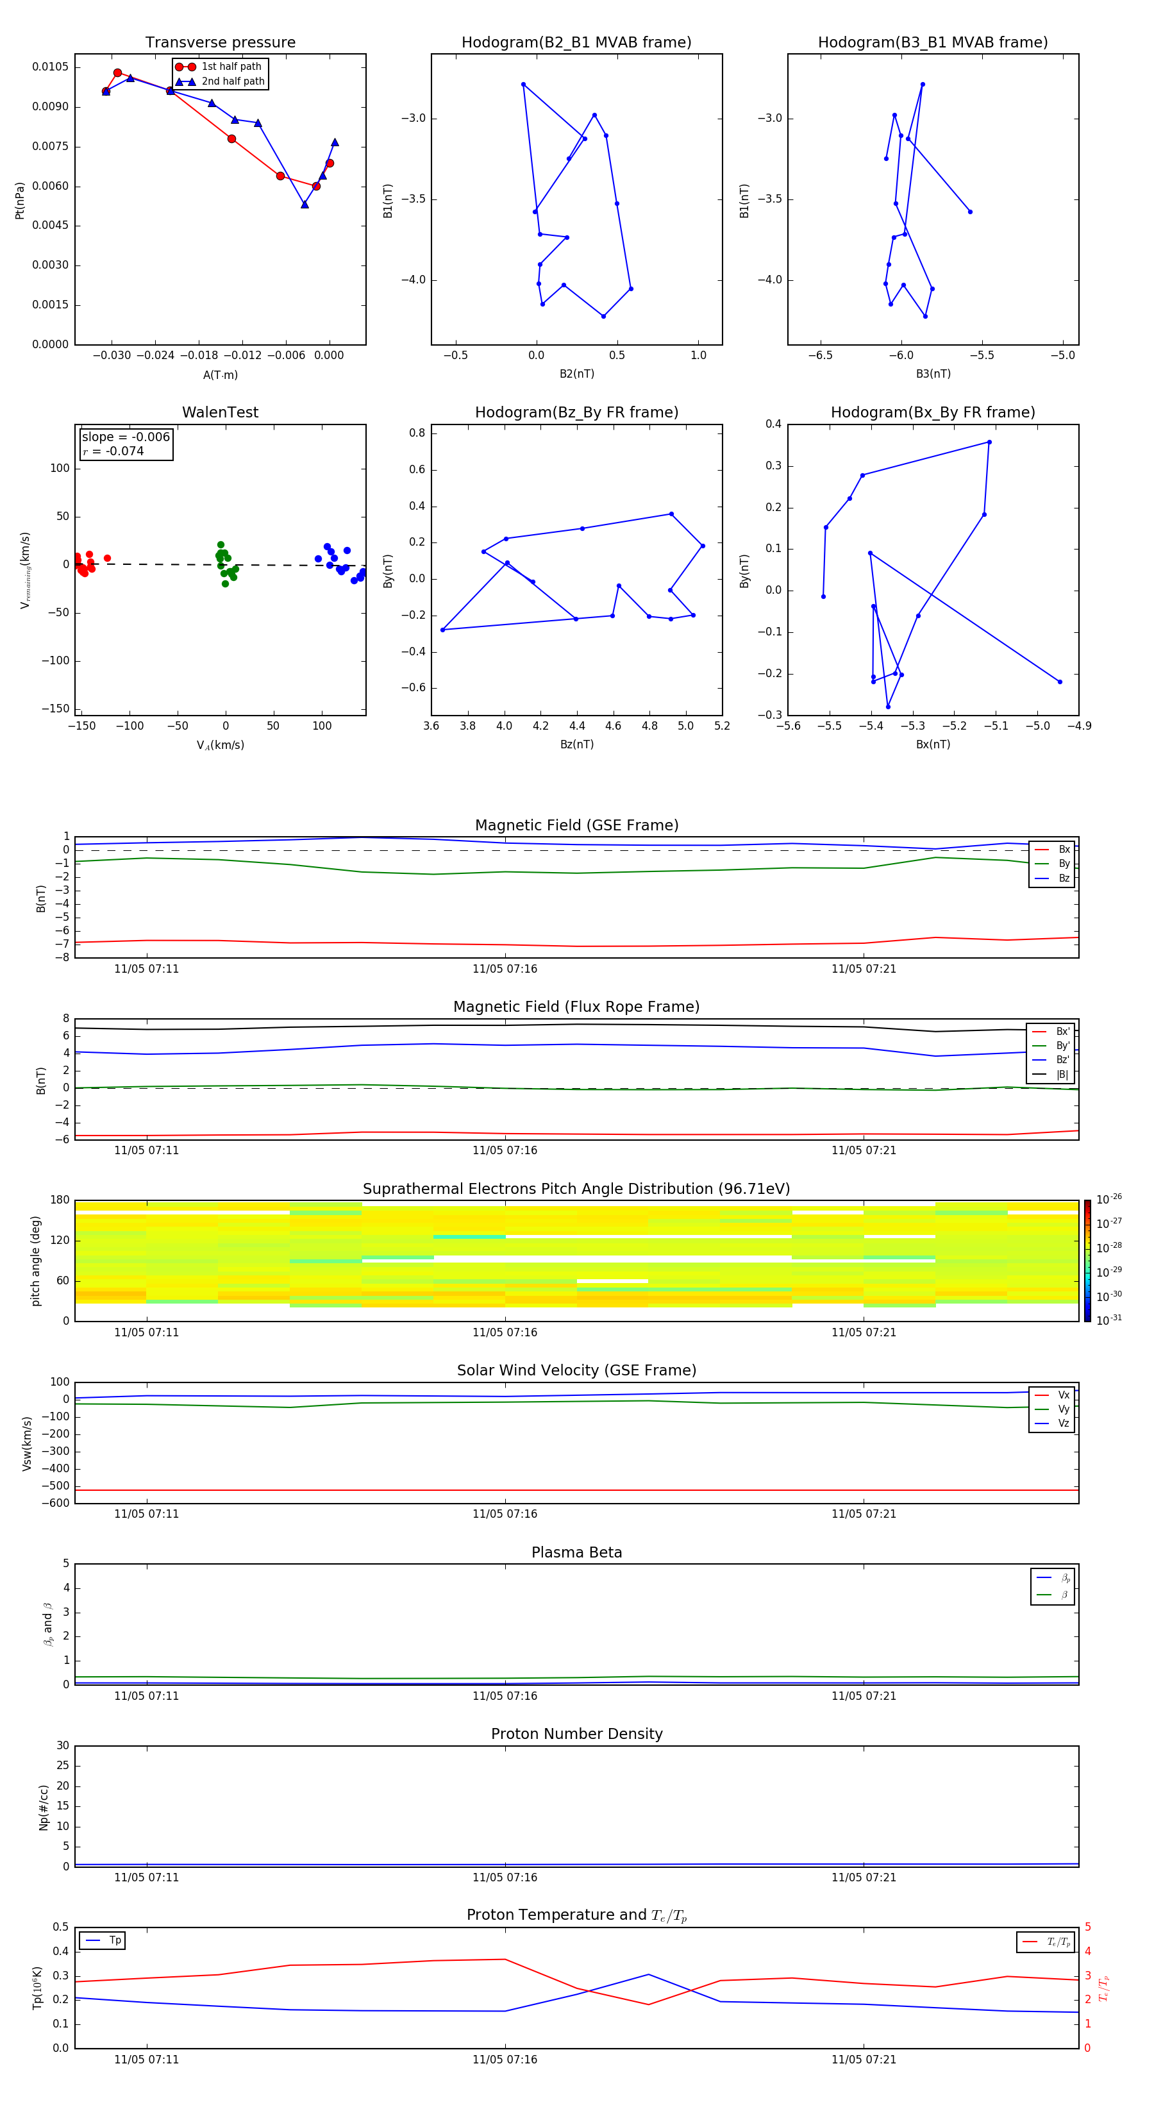
Task: Click the Vz legend entry in solar wind panel
Action: coord(1052,1423)
